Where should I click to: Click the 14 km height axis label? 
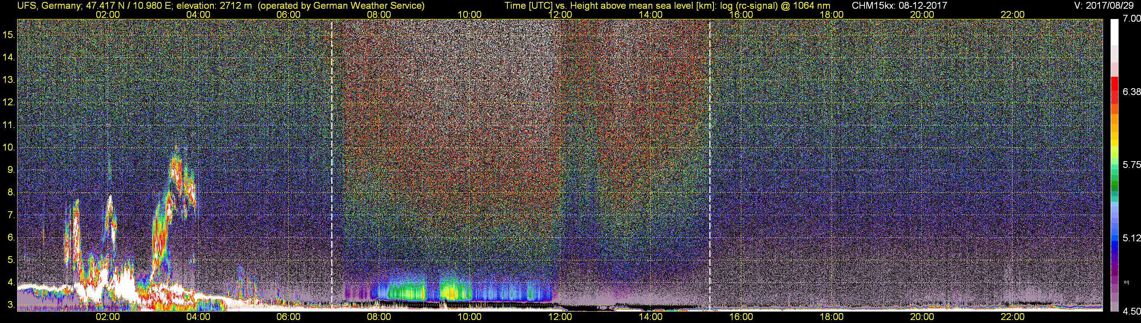coord(8,57)
